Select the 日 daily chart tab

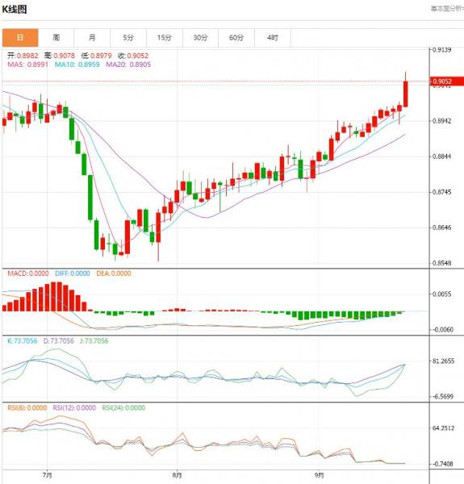click(x=20, y=38)
